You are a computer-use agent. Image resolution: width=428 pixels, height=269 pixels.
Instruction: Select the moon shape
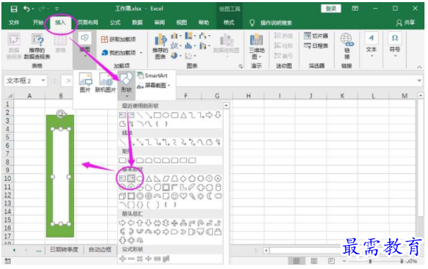209,196
